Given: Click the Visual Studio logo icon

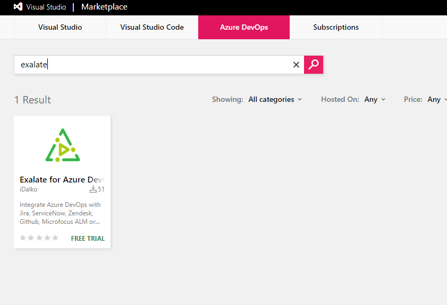Looking at the screenshot, I should (18, 6).
